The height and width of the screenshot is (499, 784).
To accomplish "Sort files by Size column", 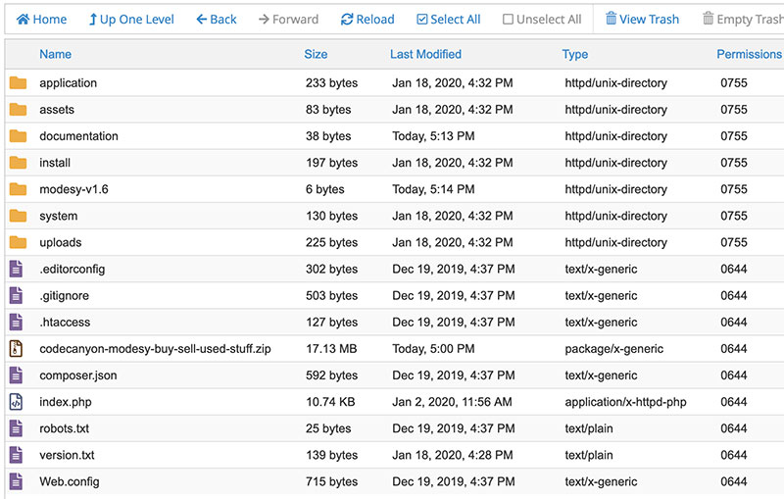I will coord(316,54).
